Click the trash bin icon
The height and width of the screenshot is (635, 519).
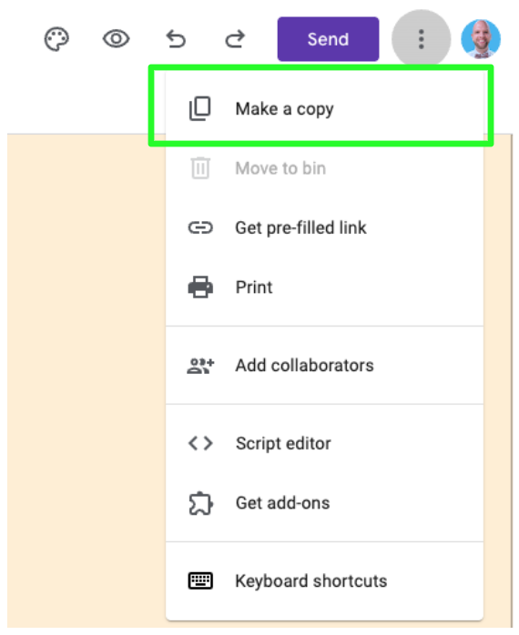200,167
